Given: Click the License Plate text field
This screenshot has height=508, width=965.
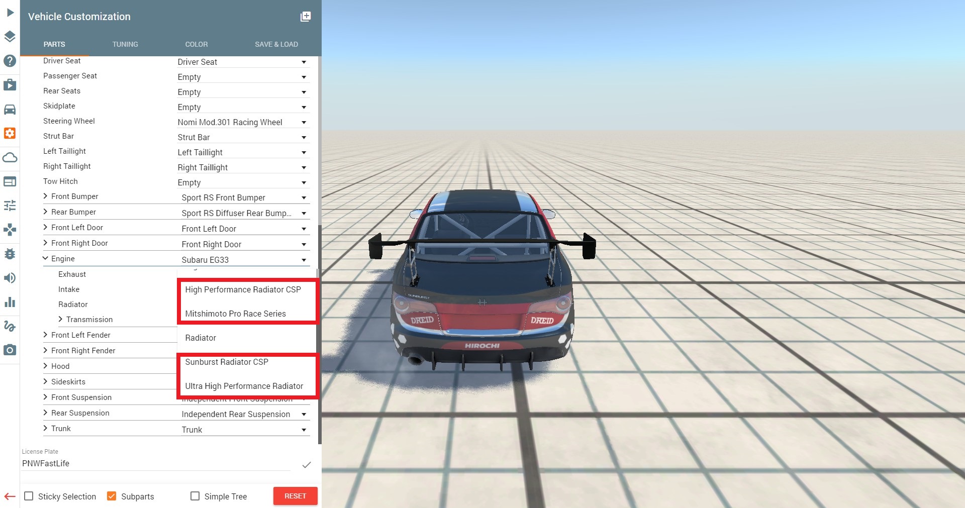Looking at the screenshot, I should pyautogui.click(x=156, y=463).
